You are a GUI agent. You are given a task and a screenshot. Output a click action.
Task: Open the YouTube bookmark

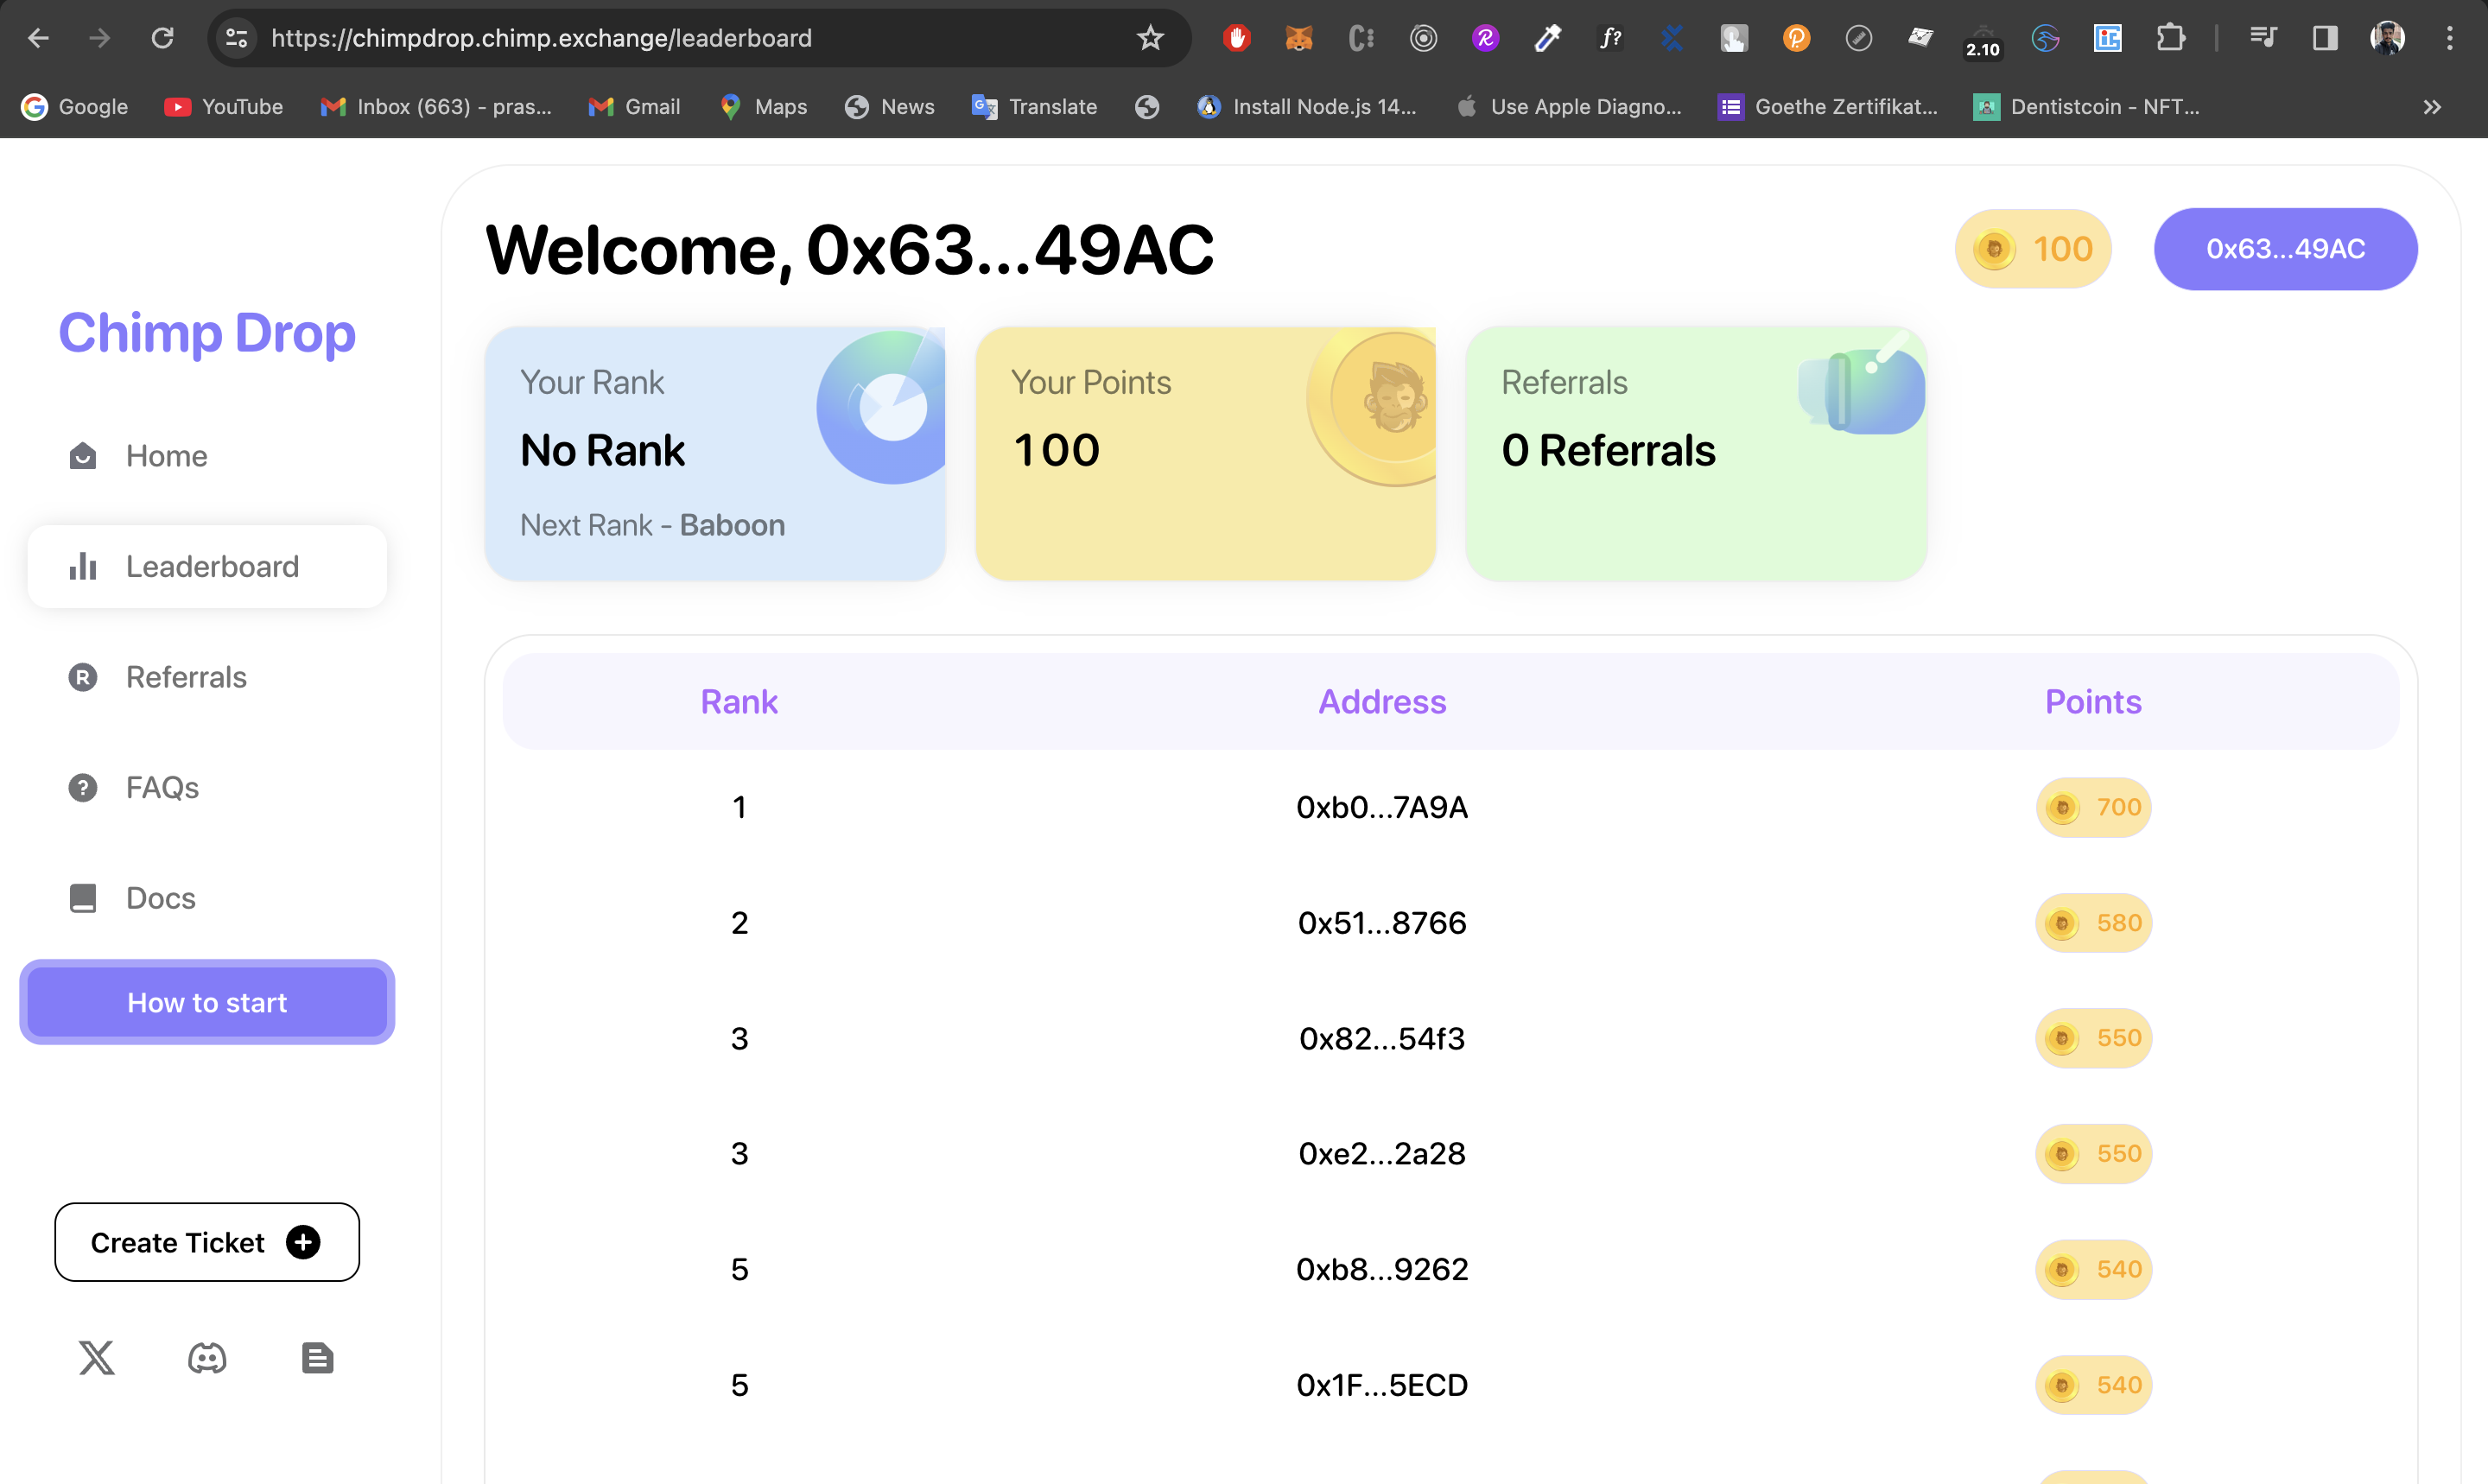[x=224, y=107]
